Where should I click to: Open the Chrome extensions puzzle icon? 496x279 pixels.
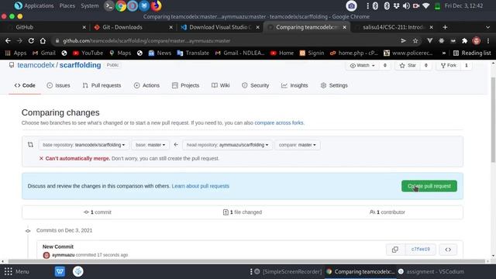click(465, 41)
